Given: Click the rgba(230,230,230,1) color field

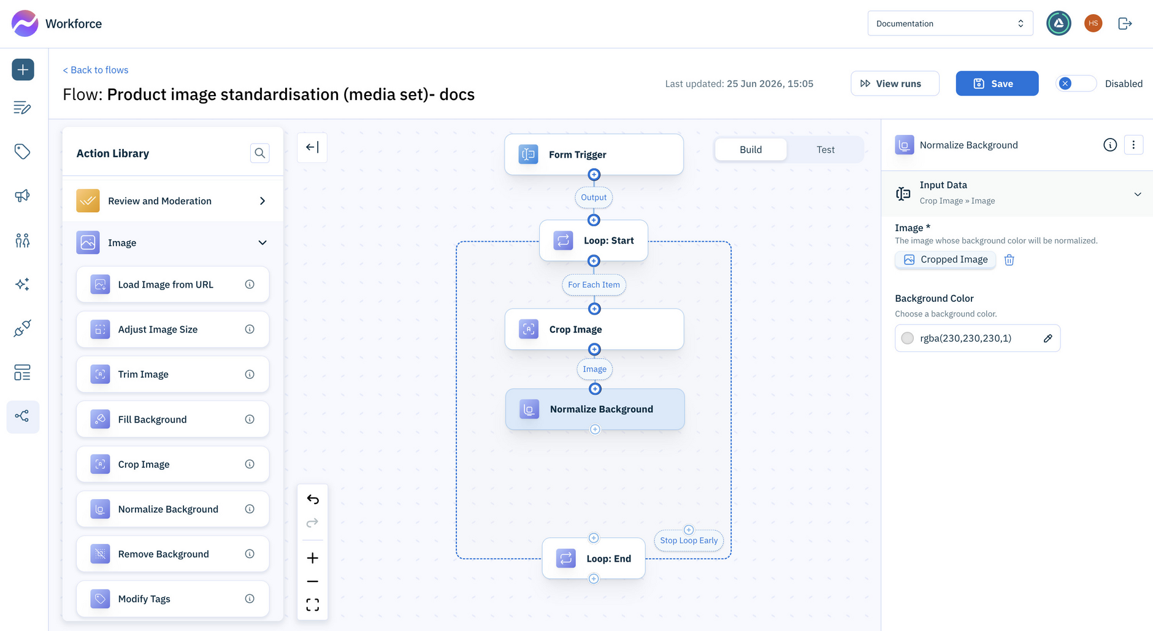Looking at the screenshot, I should (x=978, y=338).
